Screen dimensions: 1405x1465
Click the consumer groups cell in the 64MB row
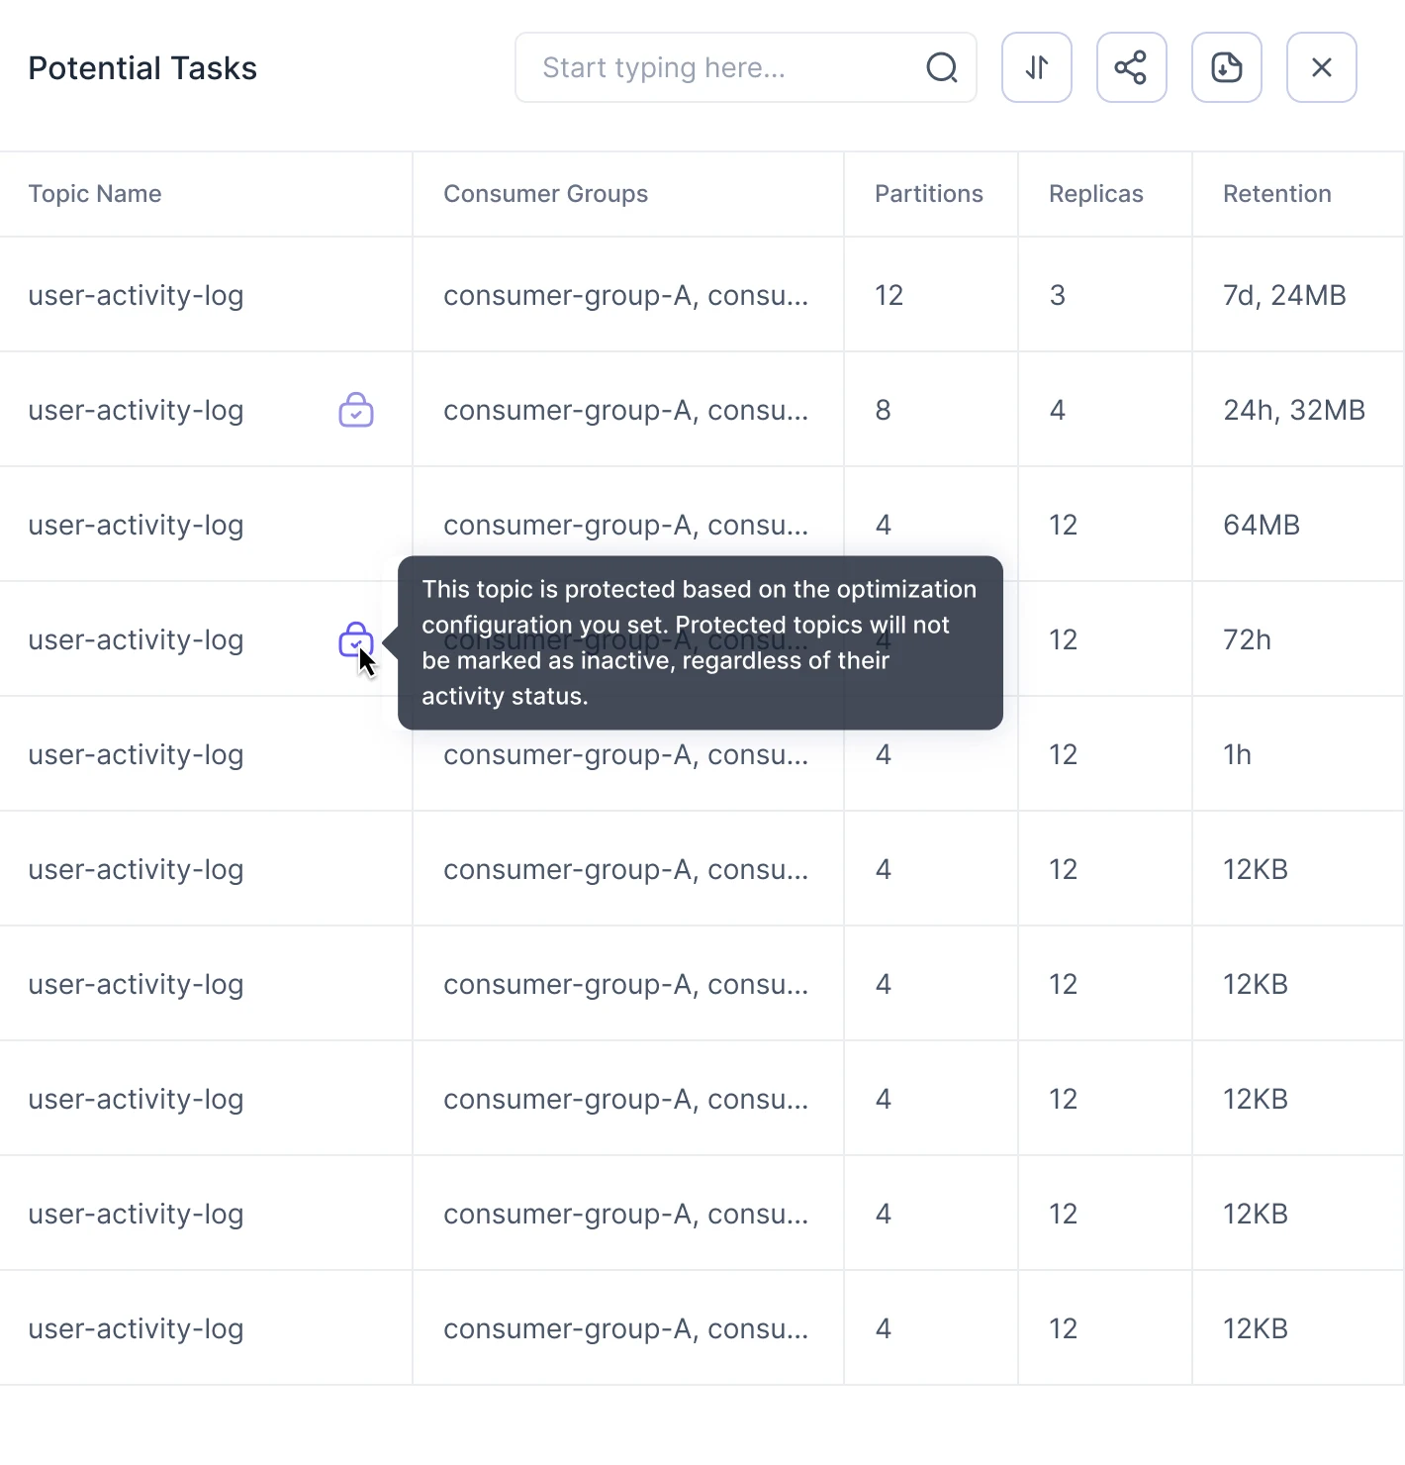click(626, 525)
